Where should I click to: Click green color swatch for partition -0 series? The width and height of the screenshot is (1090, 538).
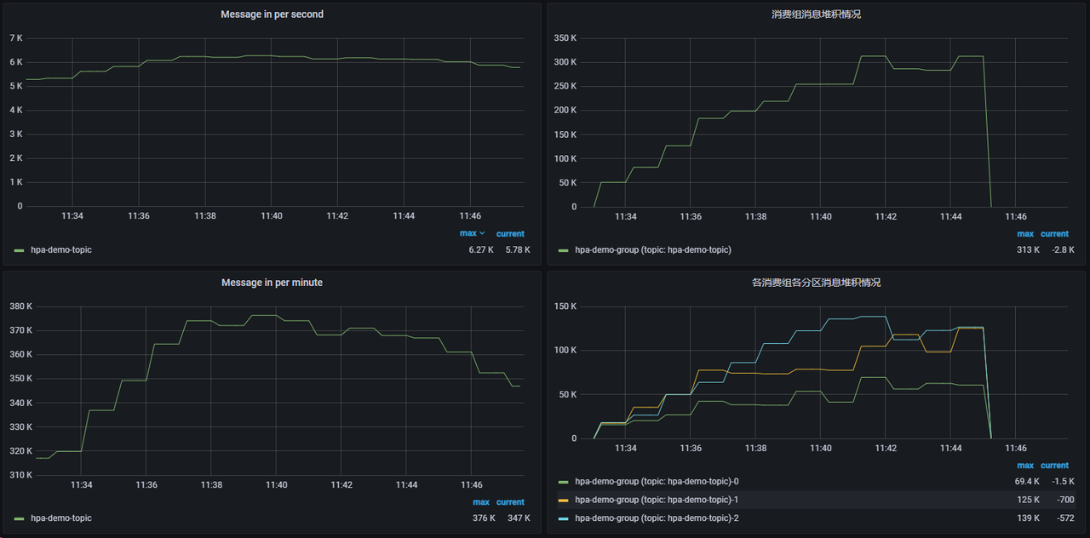pos(563,482)
